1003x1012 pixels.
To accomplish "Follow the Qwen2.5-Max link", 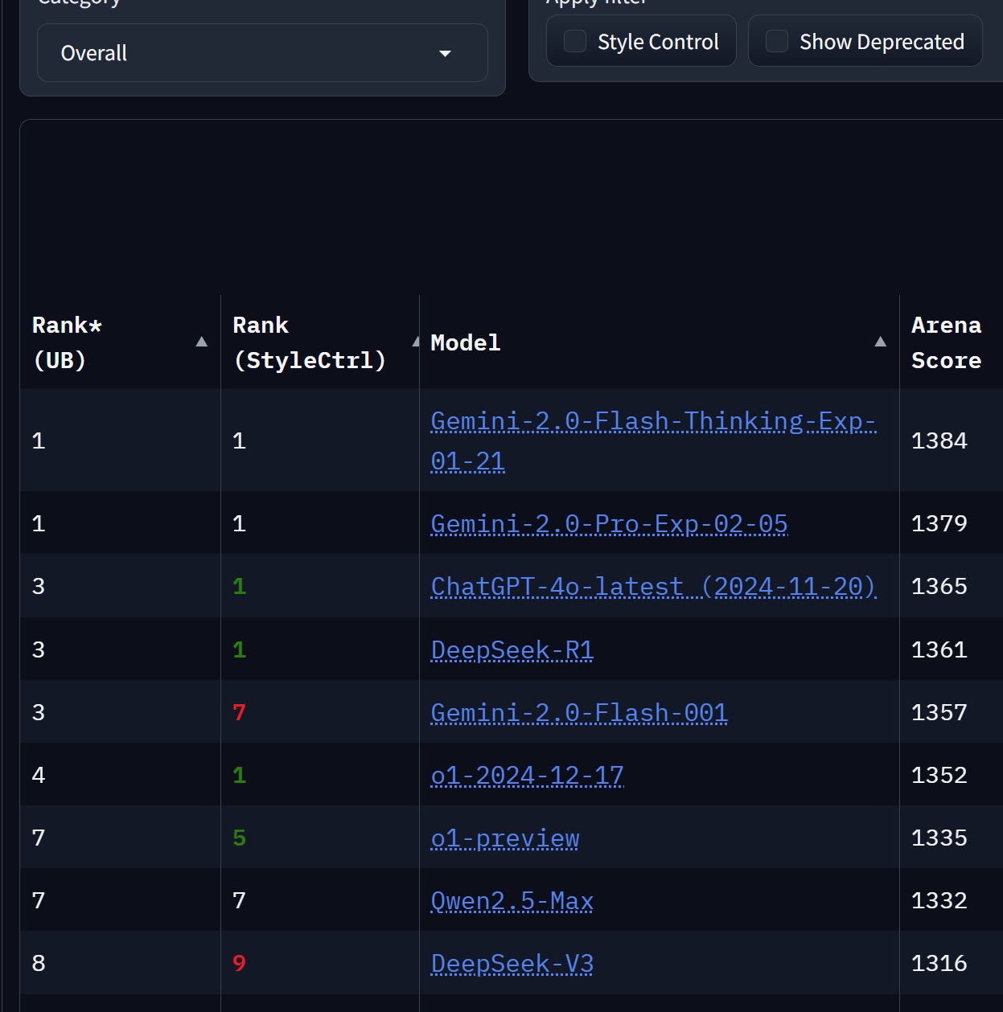I will click(x=512, y=900).
